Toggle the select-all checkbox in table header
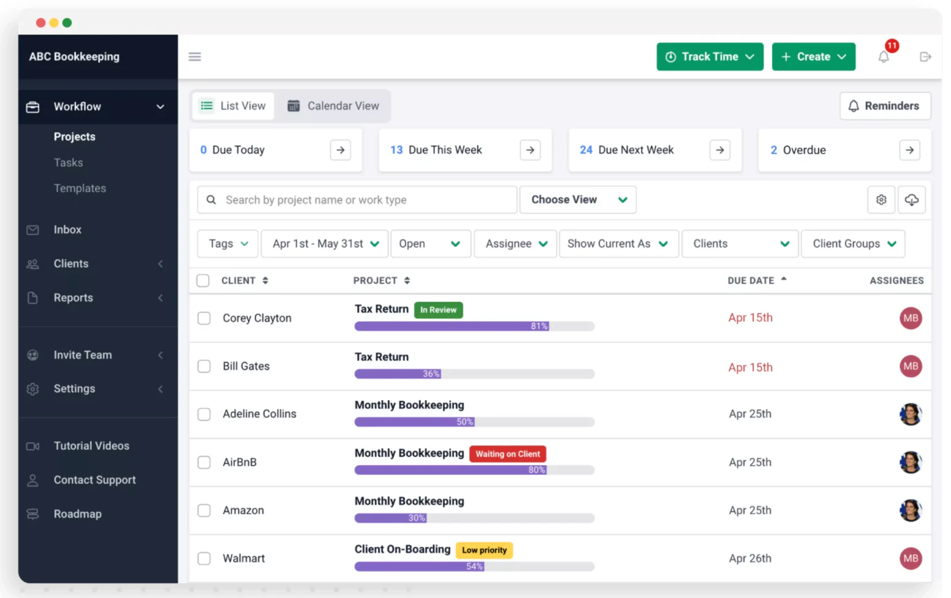Viewport: 951px width, 598px height. pyautogui.click(x=203, y=281)
